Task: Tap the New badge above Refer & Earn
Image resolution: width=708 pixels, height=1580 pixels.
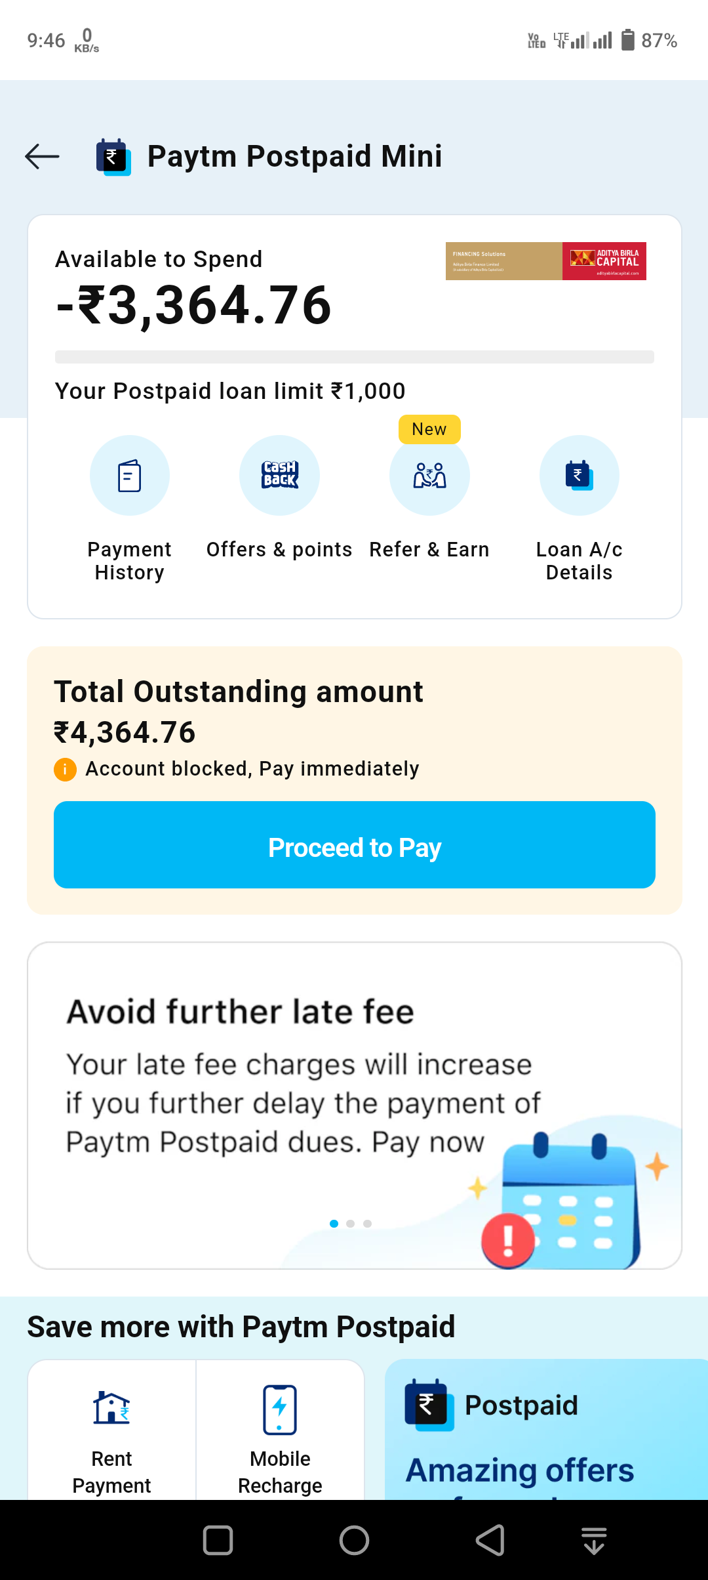Action: [x=429, y=430]
